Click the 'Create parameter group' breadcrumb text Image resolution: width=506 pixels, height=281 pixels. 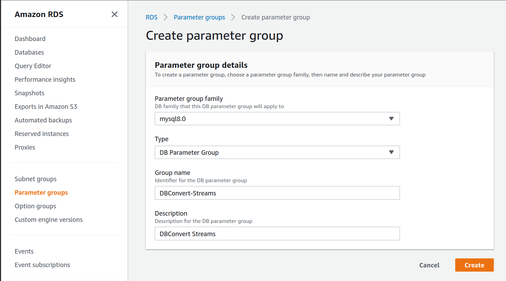pos(275,17)
